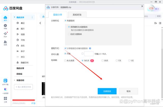The image size is (163, 107).
Task: Select 不限 visitor count radio
Action: pyautogui.click(x=65, y=54)
